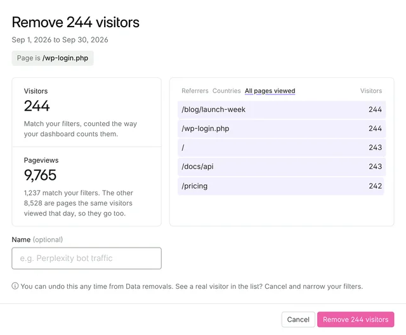Click the 9,765 pageviews value

coord(40,175)
